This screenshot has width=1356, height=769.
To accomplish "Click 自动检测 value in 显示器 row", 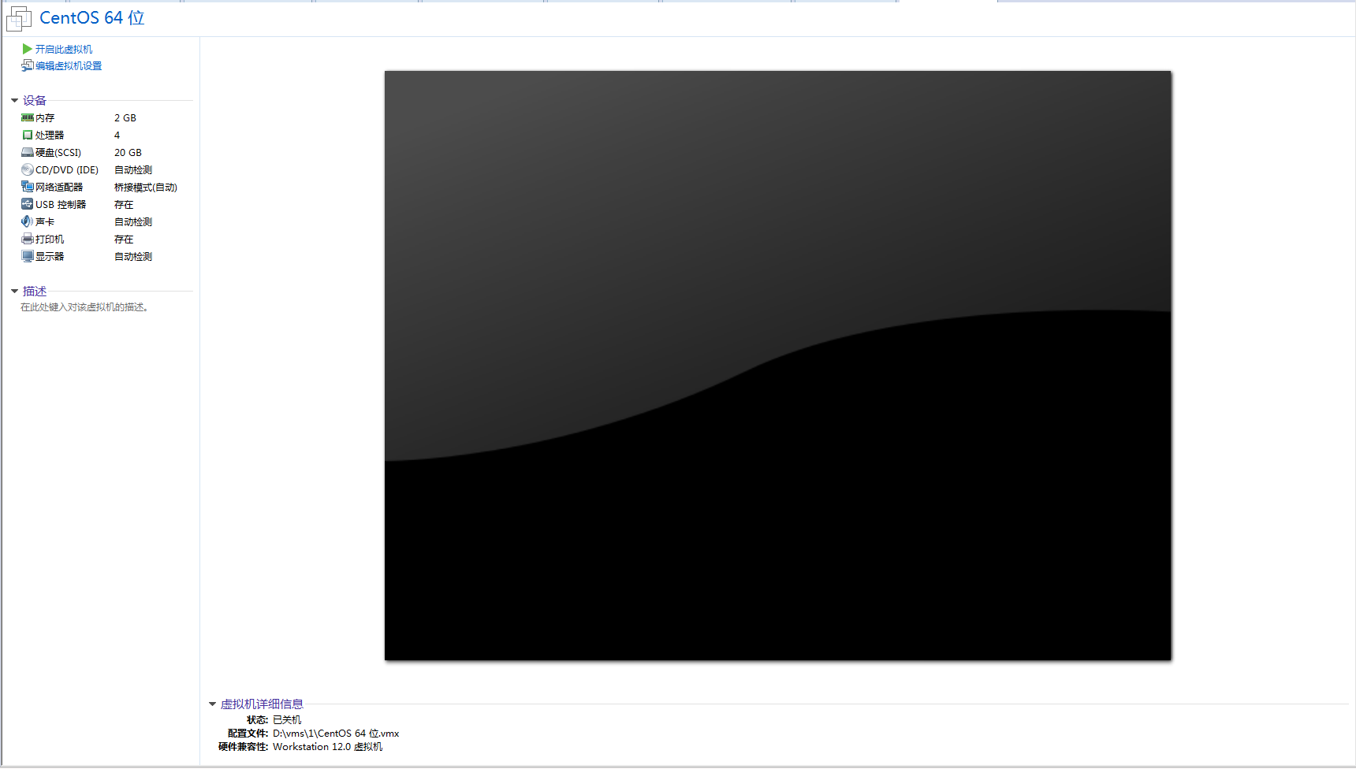I will pyautogui.click(x=133, y=256).
